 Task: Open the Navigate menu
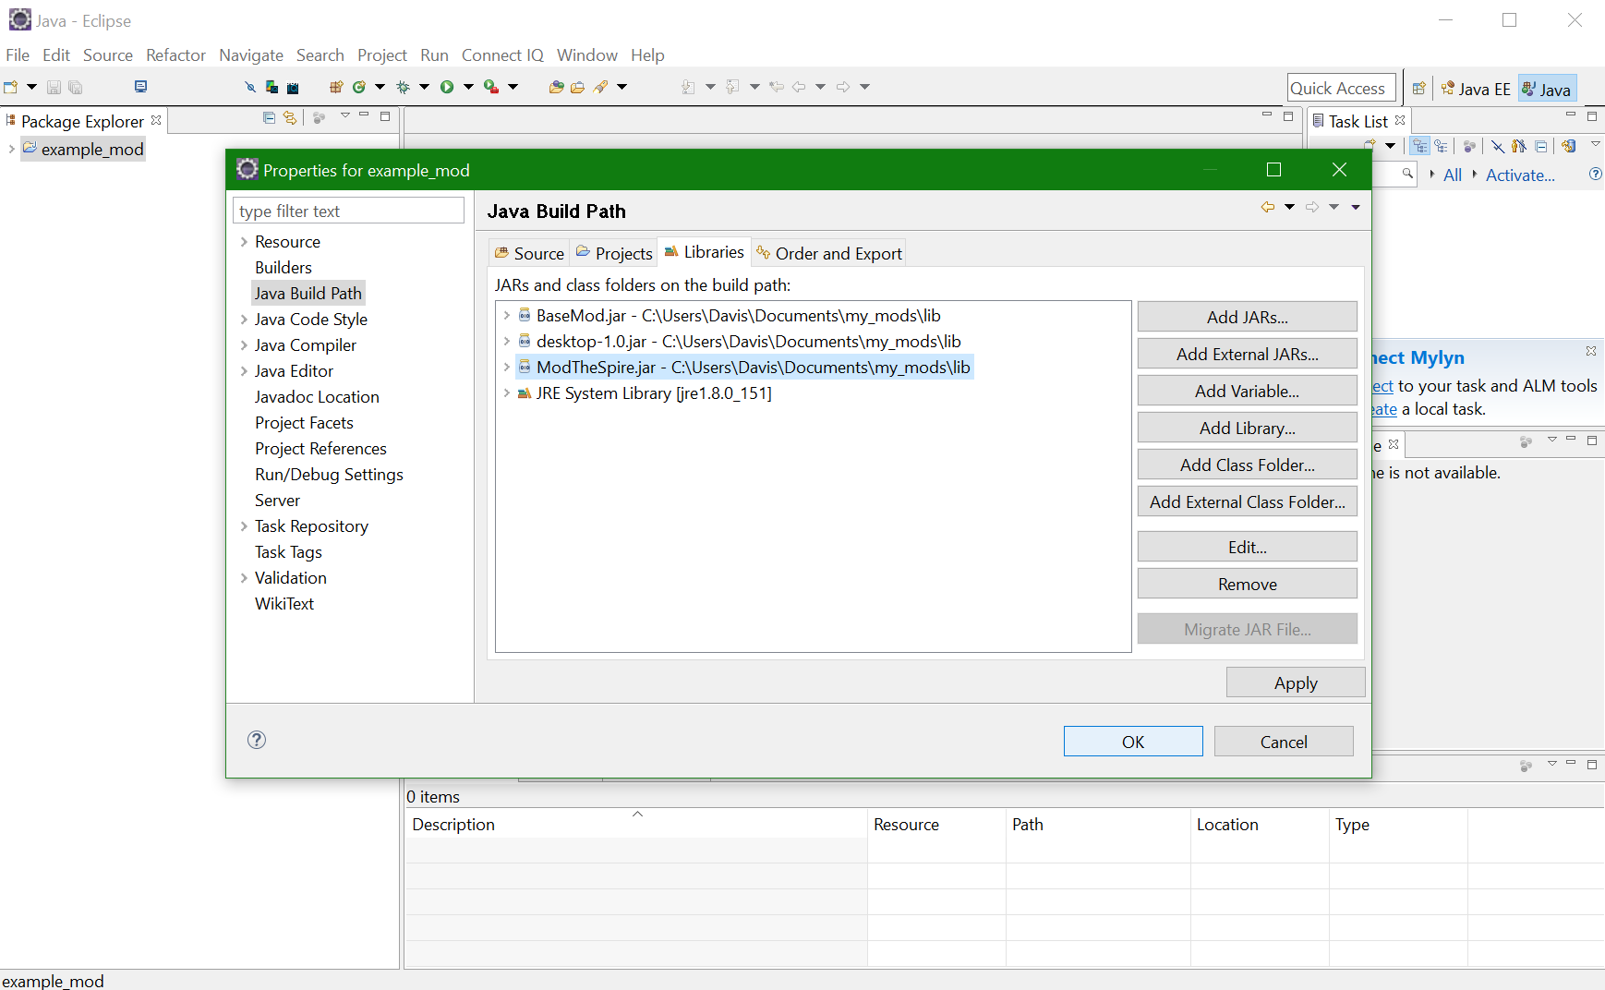[x=251, y=55]
